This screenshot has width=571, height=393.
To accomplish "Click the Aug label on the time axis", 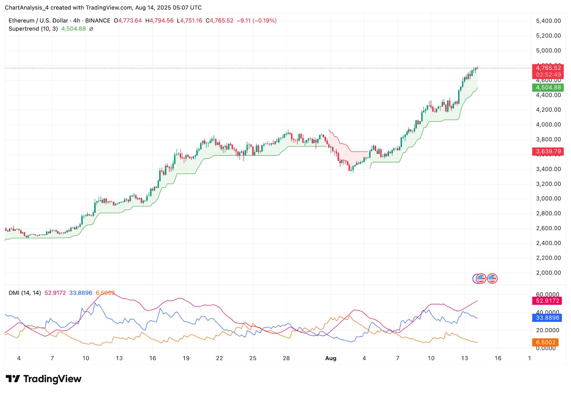I will pos(330,358).
